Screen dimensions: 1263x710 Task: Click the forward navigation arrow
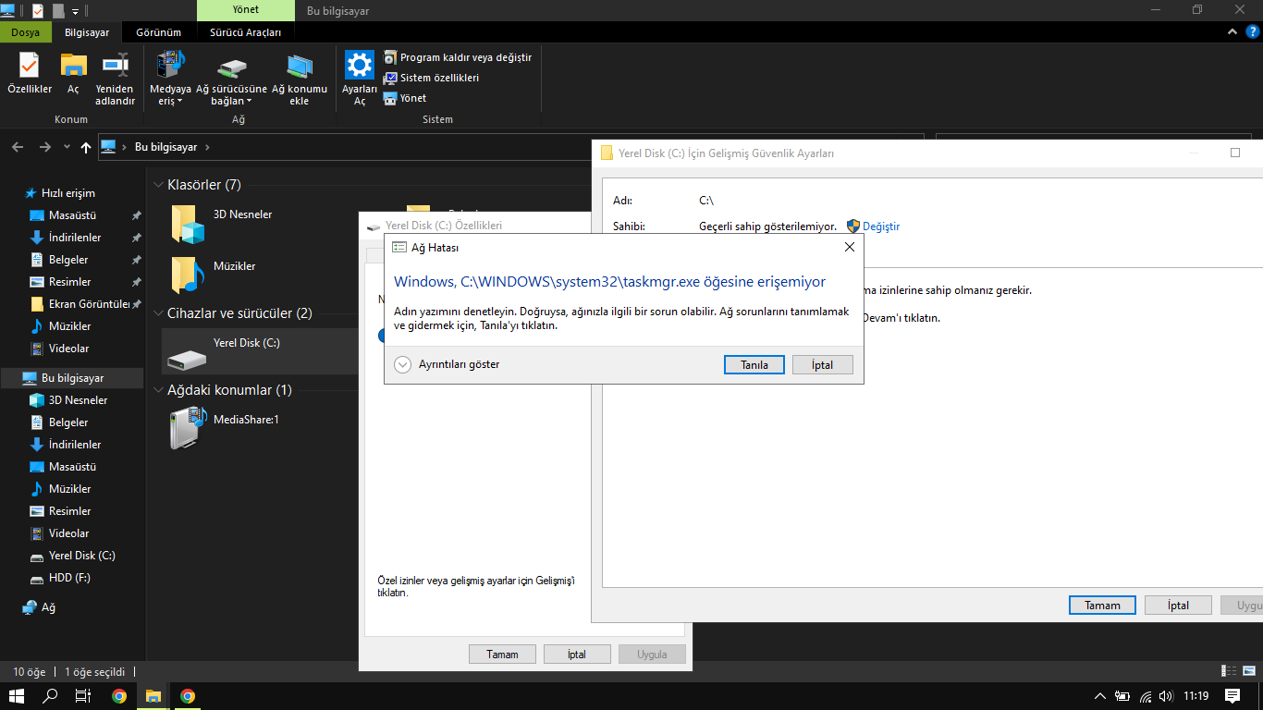pyautogui.click(x=44, y=147)
